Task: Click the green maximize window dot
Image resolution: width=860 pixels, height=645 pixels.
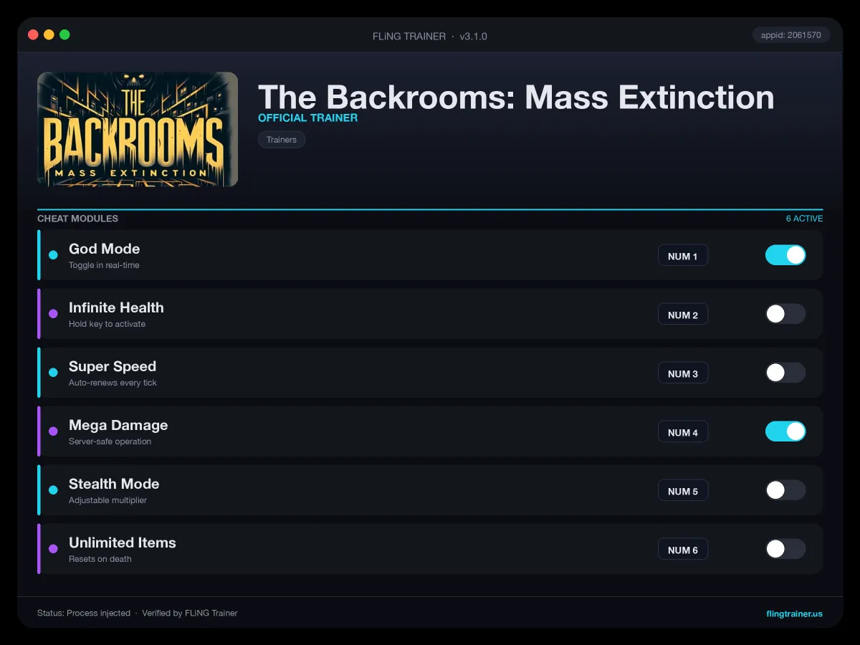Action: click(x=64, y=34)
